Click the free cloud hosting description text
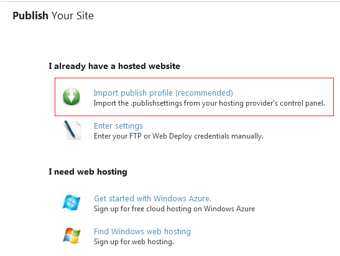 click(x=174, y=209)
